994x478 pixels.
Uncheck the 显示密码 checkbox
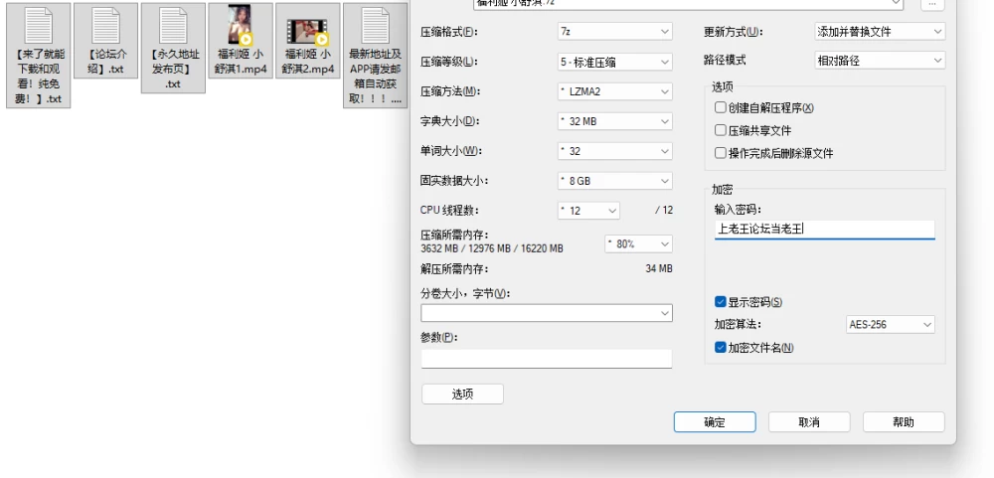720,302
